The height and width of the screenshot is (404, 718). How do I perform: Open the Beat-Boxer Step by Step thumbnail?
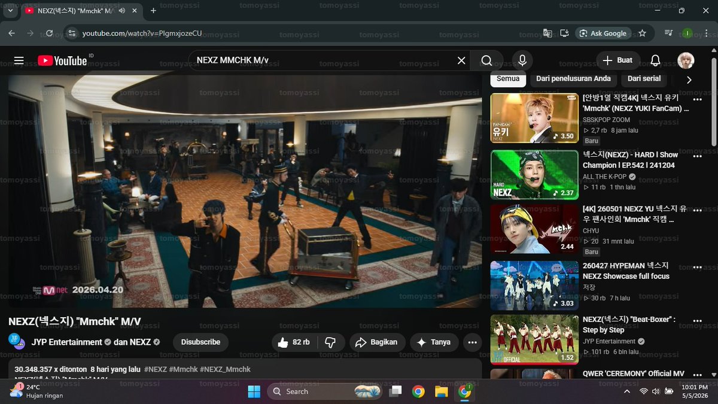534,339
